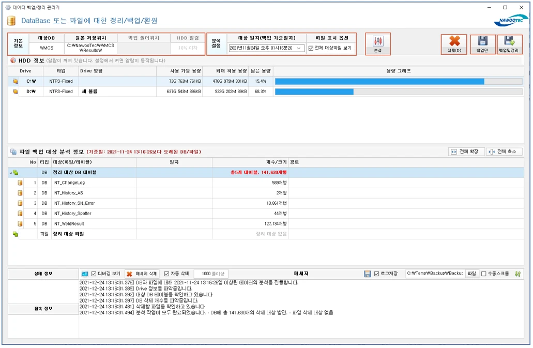This screenshot has width=533, height=348.
Task: Click the 15.4% remaining value for C drive
Action: (x=261, y=82)
